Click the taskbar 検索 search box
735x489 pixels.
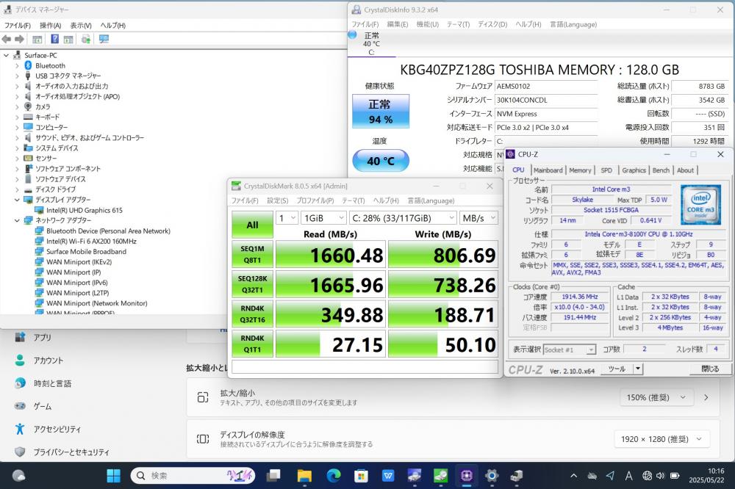pyautogui.click(x=193, y=476)
